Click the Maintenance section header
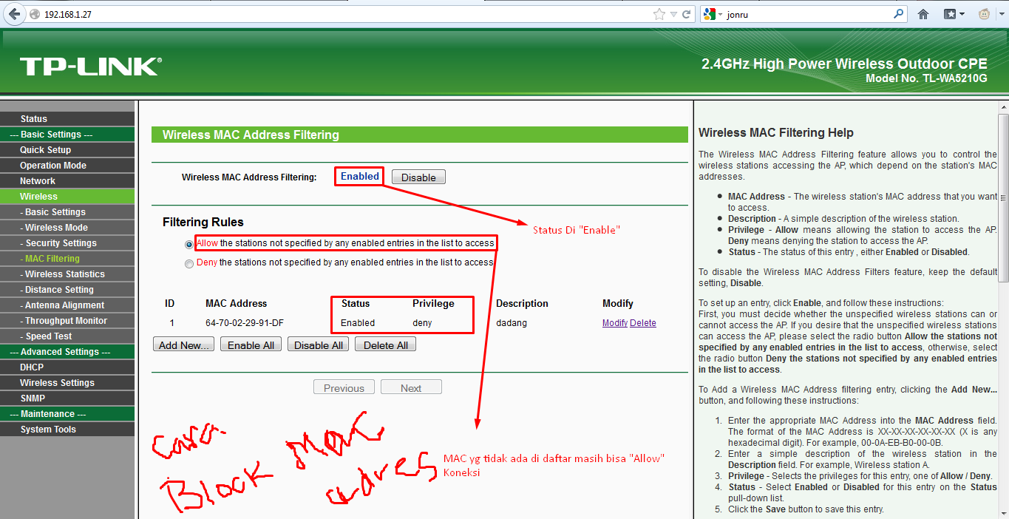The width and height of the screenshot is (1009, 519). click(67, 414)
